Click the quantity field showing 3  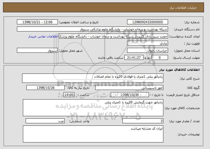click(x=143, y=121)
